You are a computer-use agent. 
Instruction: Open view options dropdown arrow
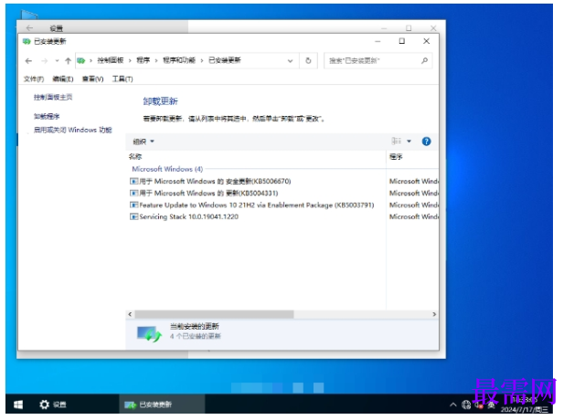tap(409, 142)
